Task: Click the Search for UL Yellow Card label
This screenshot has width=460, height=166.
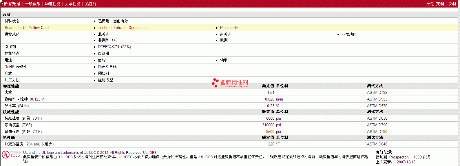Action: point(27,28)
